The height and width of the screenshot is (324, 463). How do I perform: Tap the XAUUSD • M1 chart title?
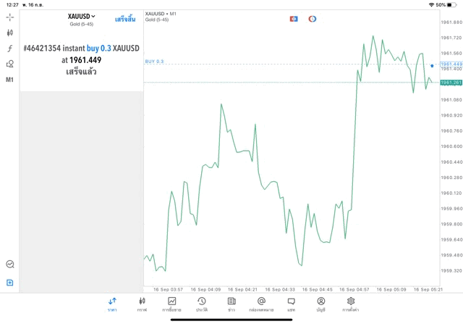point(161,14)
